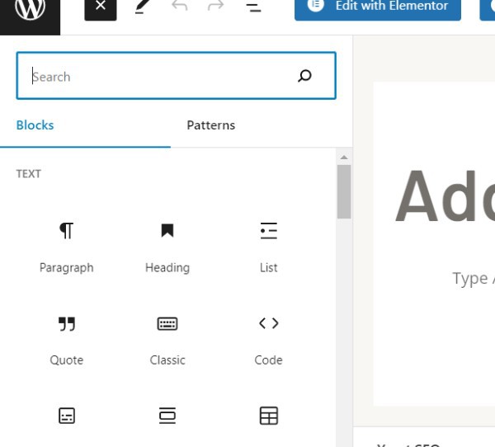Viewport: 495px width, 447px height.
Task: Insert a Quote block
Action: (x=66, y=341)
